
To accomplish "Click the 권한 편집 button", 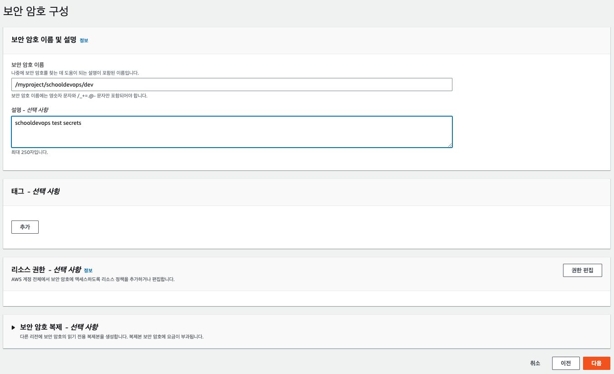I will click(582, 270).
